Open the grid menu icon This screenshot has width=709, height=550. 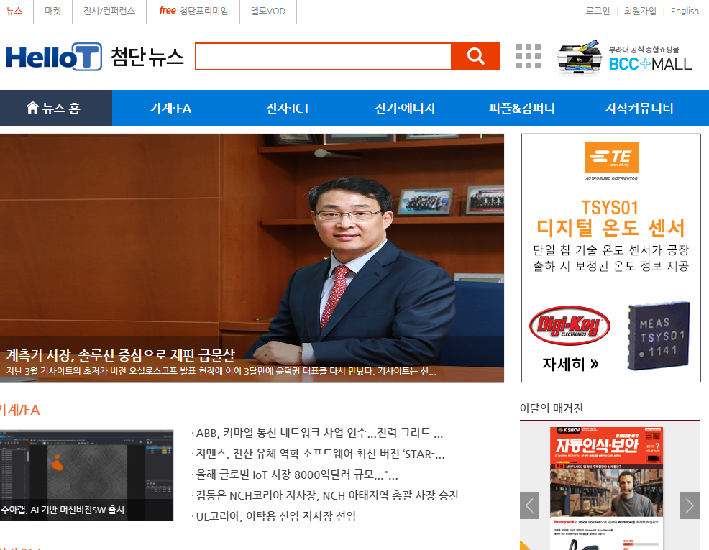tap(529, 56)
